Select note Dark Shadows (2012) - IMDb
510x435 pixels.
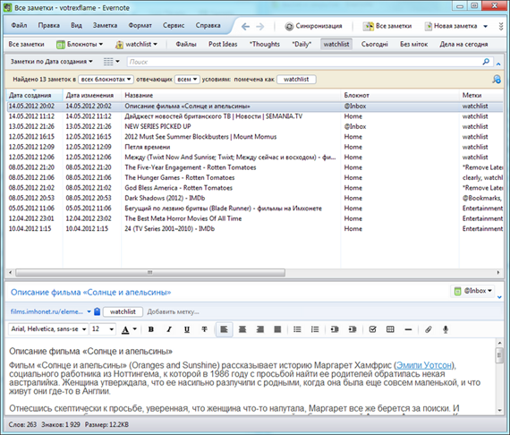click(x=255, y=198)
